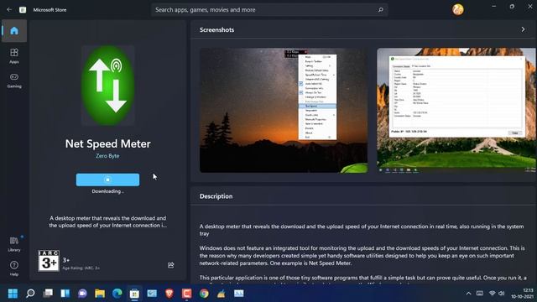537x302 pixels.
Task: Click the Screenshots section heading
Action: [216, 30]
